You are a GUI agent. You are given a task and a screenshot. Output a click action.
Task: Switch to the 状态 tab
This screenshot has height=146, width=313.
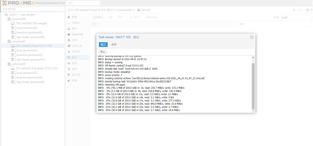pyautogui.click(x=114, y=44)
